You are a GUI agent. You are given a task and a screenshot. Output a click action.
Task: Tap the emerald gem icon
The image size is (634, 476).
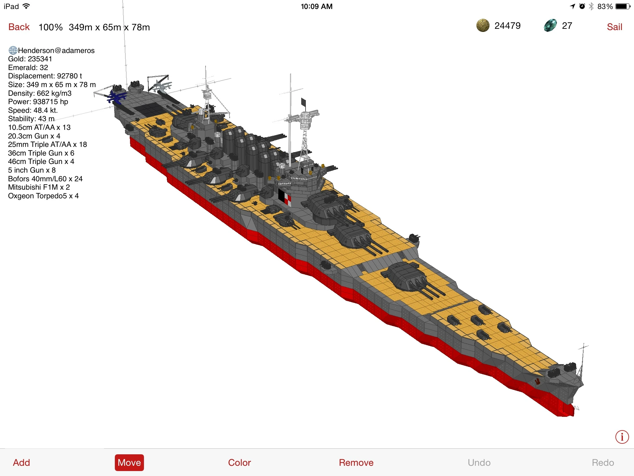[x=550, y=26]
